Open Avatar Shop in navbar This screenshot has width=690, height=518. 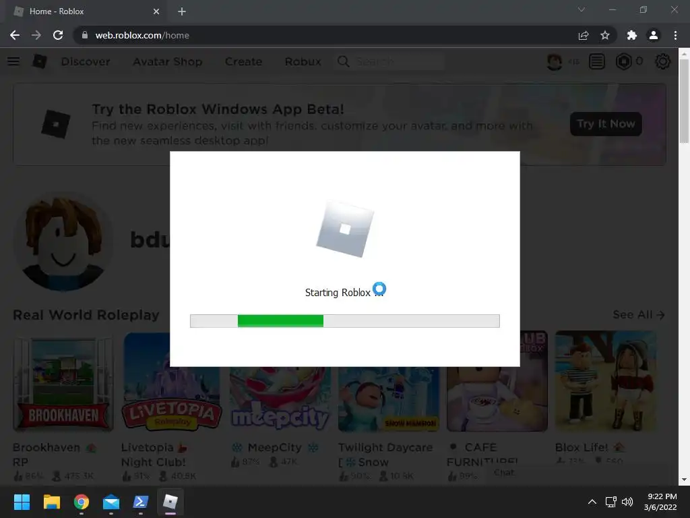tap(168, 61)
